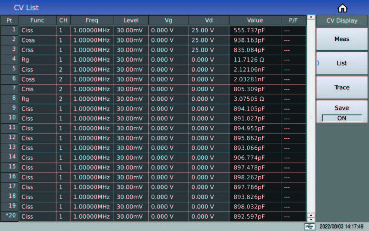Select the Freq column header
369x231 pixels.
coord(91,20)
